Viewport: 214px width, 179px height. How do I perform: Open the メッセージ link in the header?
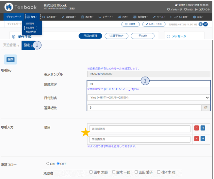[174, 9]
